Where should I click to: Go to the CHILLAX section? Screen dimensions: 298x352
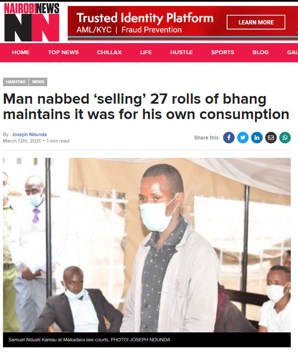tap(109, 52)
